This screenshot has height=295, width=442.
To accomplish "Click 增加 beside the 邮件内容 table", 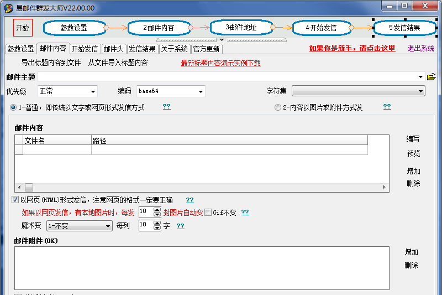I will coord(413,171).
